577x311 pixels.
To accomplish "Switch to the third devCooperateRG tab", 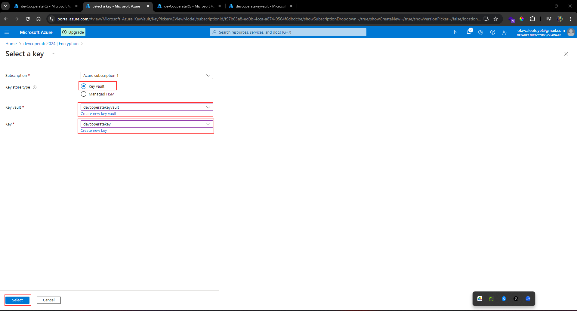I will (x=189, y=6).
